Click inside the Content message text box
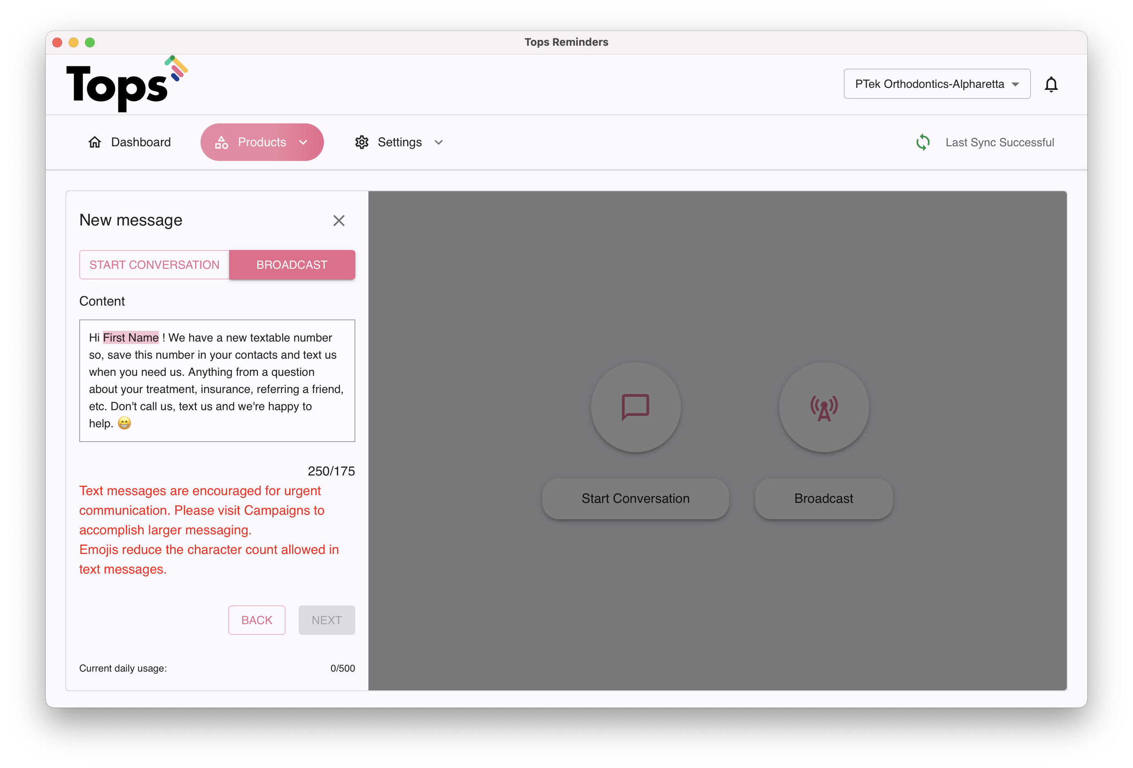Image resolution: width=1133 pixels, height=768 pixels. (x=217, y=380)
